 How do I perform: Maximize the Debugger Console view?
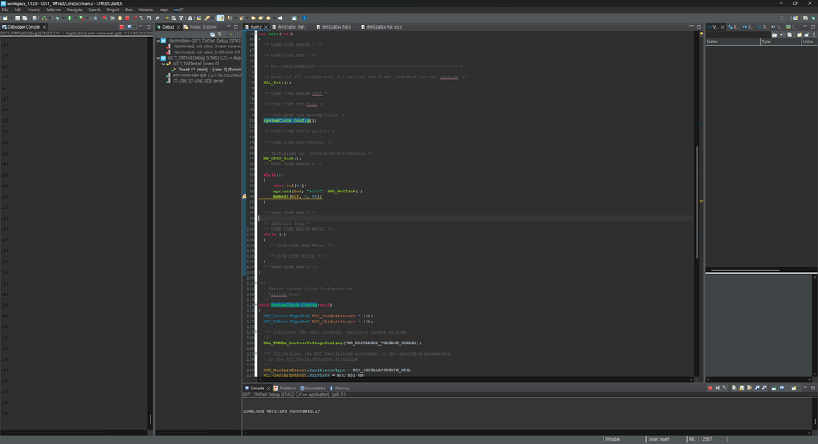coord(148,27)
